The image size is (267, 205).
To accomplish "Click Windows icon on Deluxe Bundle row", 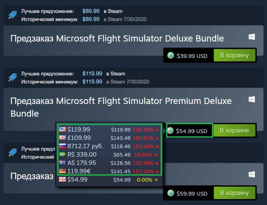I will point(252,37).
